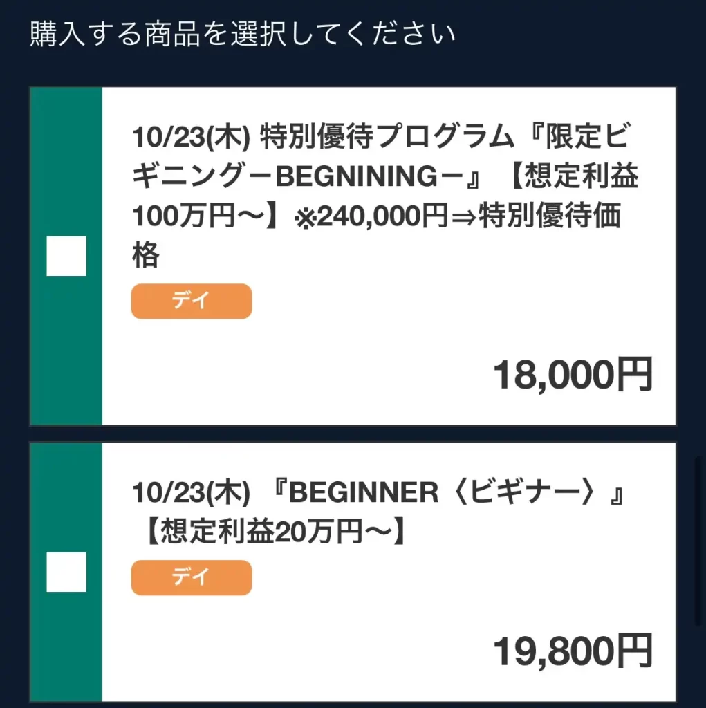This screenshot has width=706, height=708.
Task: Click the ※240,000円⇒特別優待価 text
Action: (458, 217)
